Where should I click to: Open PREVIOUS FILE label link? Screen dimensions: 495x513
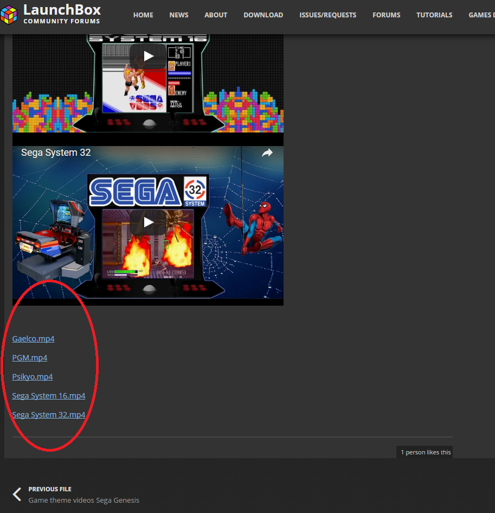click(50, 489)
